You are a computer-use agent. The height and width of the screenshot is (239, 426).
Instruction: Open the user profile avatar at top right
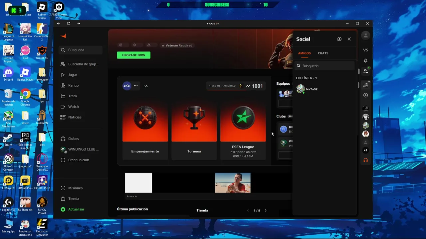(x=365, y=35)
